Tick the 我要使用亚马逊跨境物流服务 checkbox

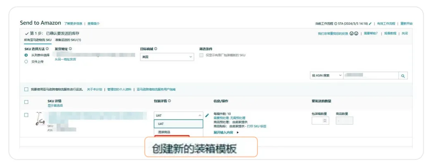pyautogui.click(x=26, y=89)
